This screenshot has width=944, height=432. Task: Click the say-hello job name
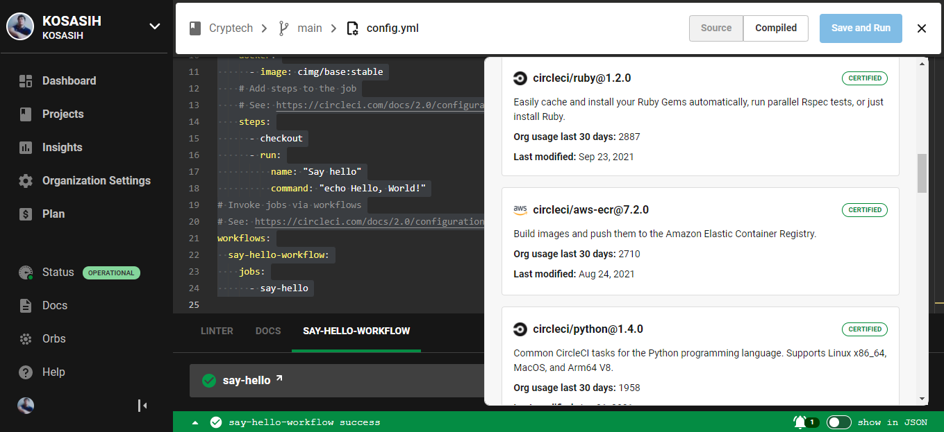(247, 381)
